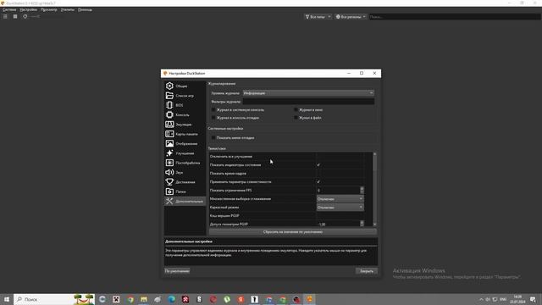Click in the Фильтры журнала field
542x305 pixels.
(308, 102)
